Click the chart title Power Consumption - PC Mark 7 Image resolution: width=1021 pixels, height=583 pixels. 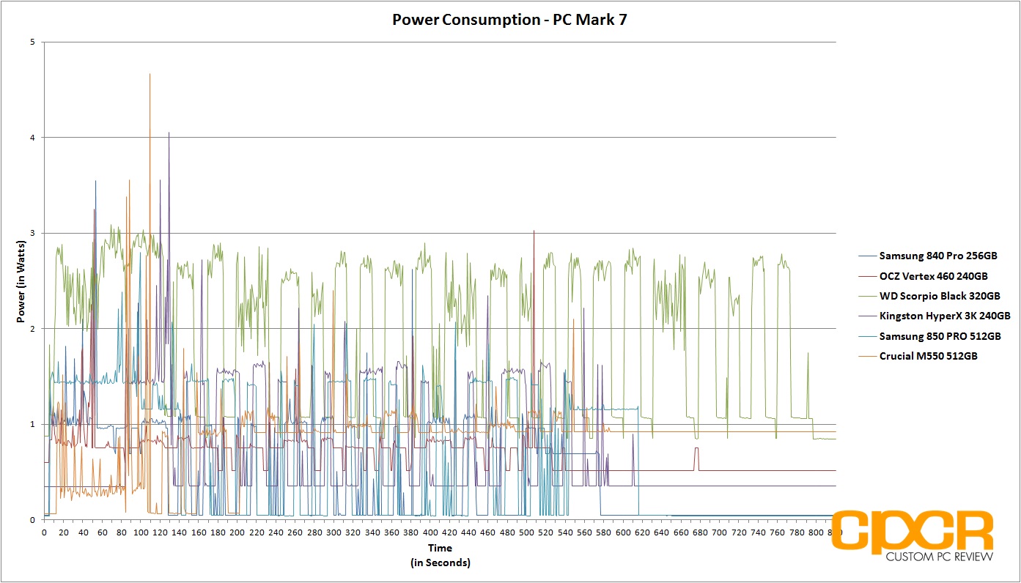tap(509, 20)
